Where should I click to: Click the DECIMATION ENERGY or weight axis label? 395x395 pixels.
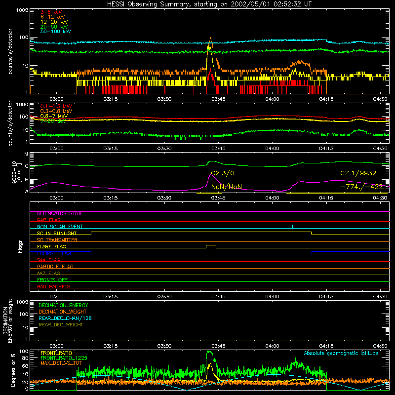click(7, 320)
